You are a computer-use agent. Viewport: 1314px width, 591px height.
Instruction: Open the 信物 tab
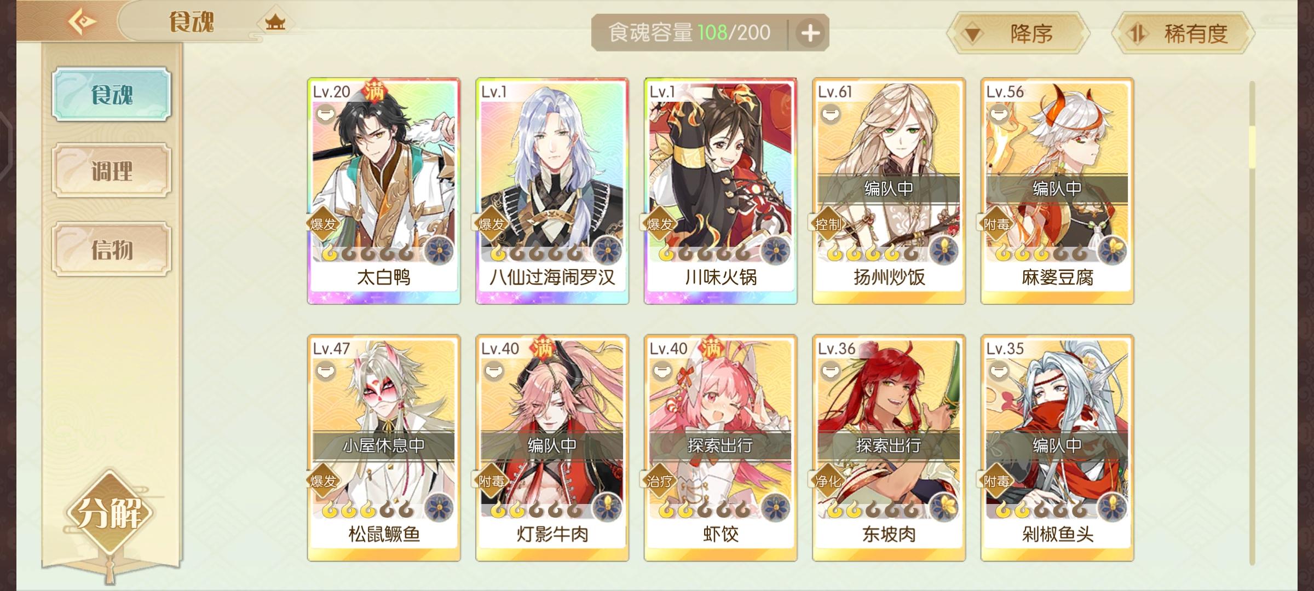click(x=112, y=249)
